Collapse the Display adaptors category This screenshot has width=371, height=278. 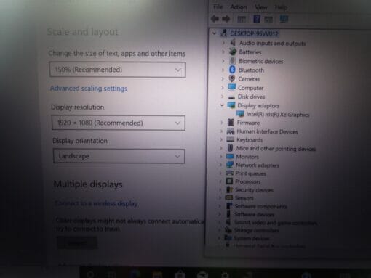pyautogui.click(x=222, y=105)
